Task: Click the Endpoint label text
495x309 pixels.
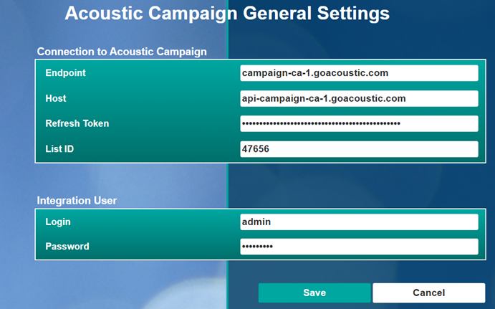Action: point(66,73)
